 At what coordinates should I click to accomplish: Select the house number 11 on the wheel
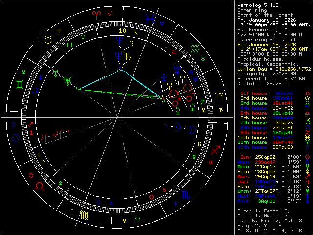pos(70,45)
